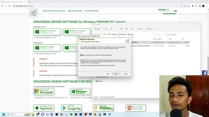Click the Chrome zoom magnifier icon
The width and height of the screenshot is (209, 117).
(182, 6)
